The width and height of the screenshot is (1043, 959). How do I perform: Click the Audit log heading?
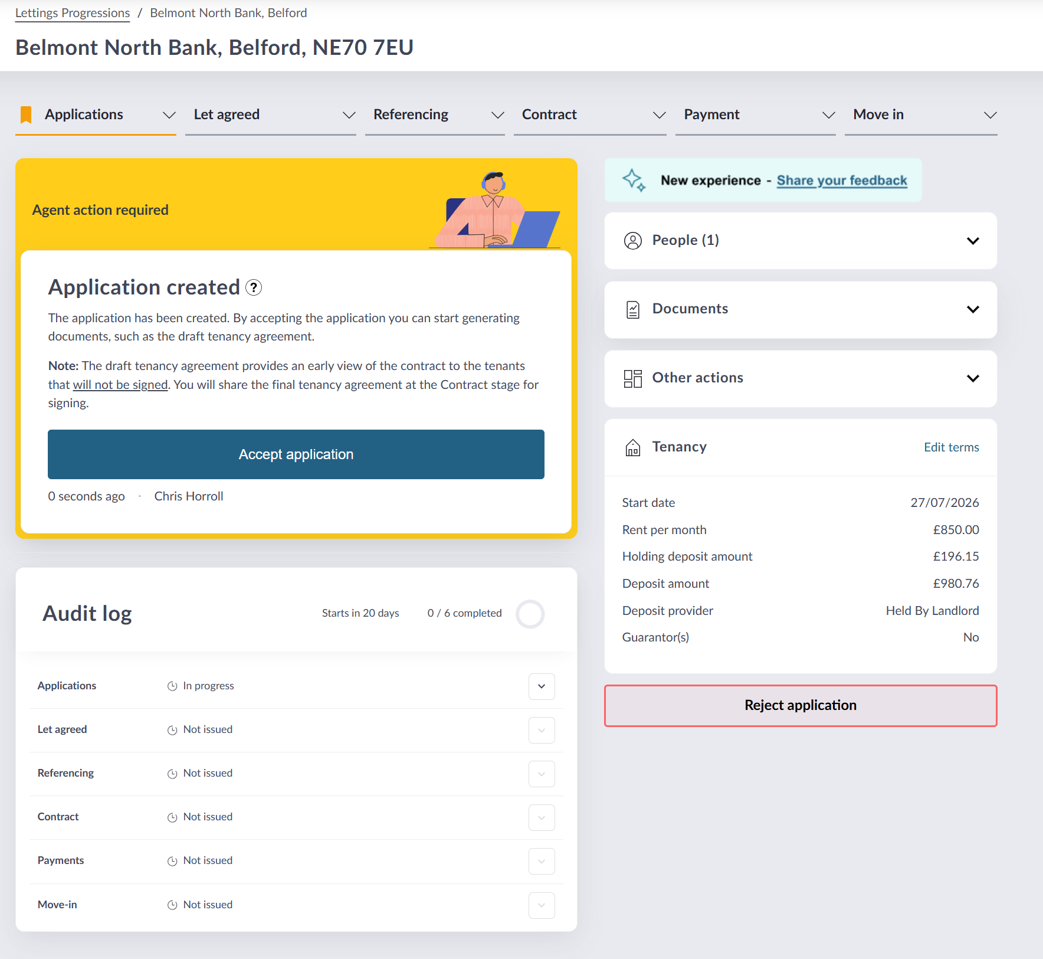[87, 614]
